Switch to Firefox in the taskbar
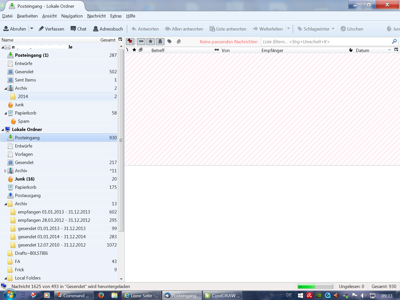The width and height of the screenshot is (400, 300). tap(101, 295)
